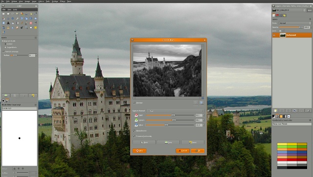The image size is (313, 177).
Task: Select the Rotate tool
Action: pyautogui.click(x=22, y=19)
